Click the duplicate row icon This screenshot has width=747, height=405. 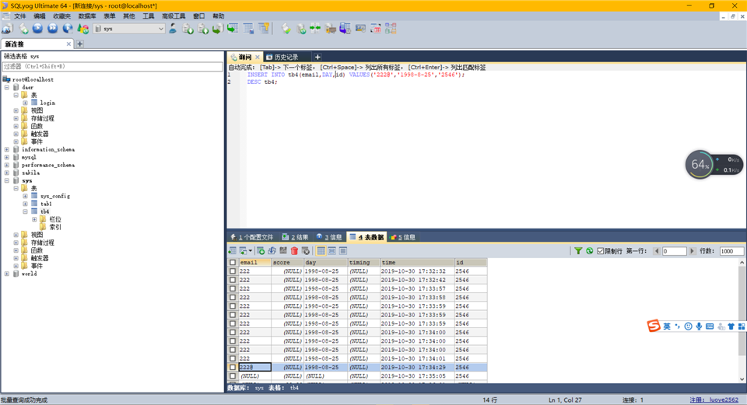coord(272,251)
